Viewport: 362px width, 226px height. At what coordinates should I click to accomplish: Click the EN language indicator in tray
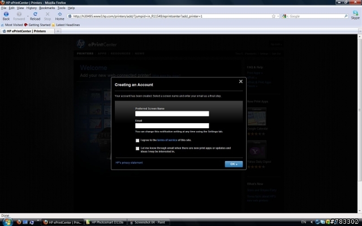click(304, 222)
